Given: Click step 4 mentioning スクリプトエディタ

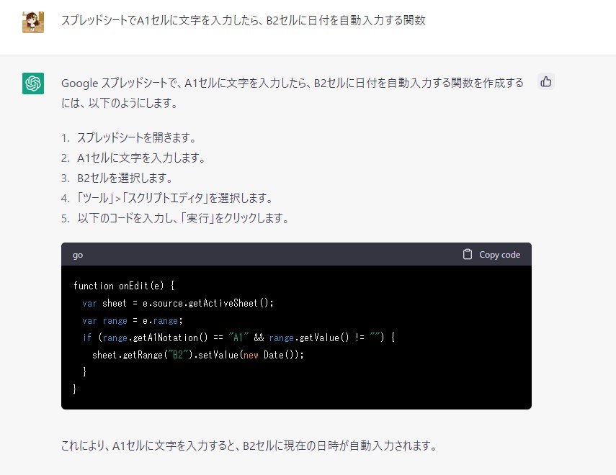Looking at the screenshot, I should pyautogui.click(x=174, y=198).
